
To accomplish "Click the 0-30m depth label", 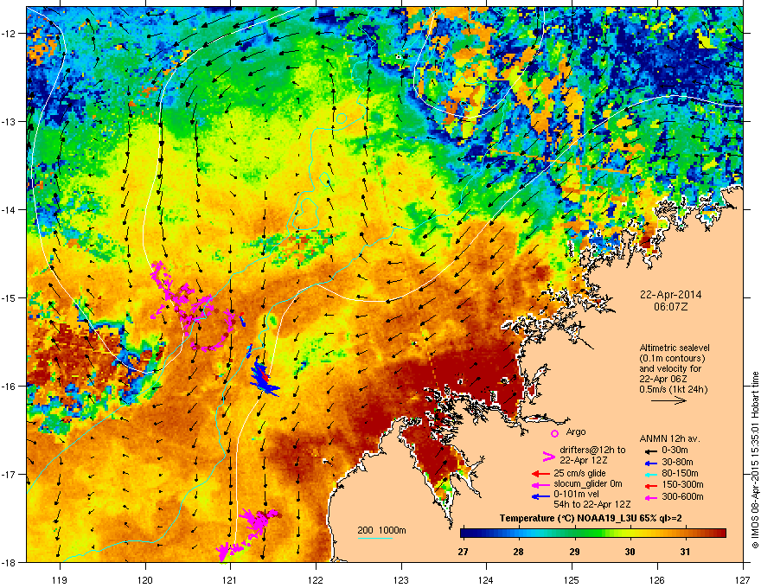I will pyautogui.click(x=675, y=451).
